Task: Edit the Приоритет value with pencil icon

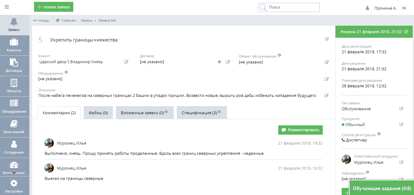Action: [x=401, y=124]
